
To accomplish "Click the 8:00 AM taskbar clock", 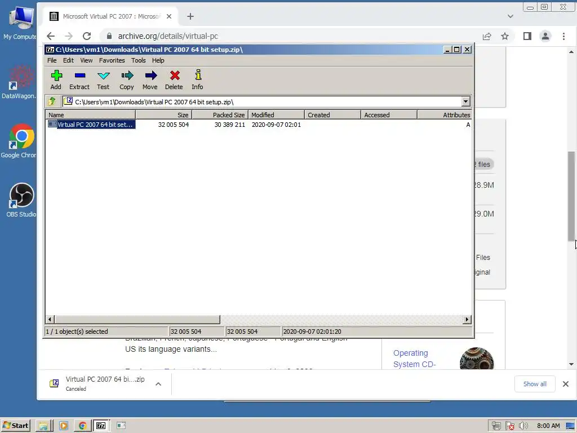I will (548, 426).
